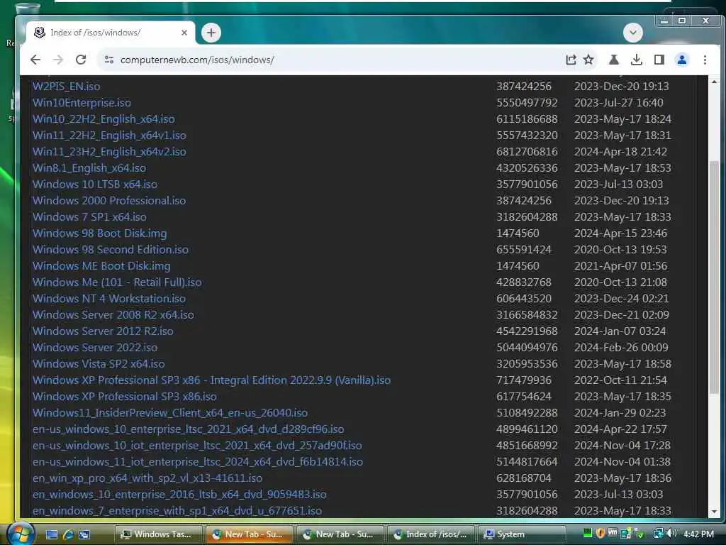View site information icon in address bar

(x=108, y=60)
